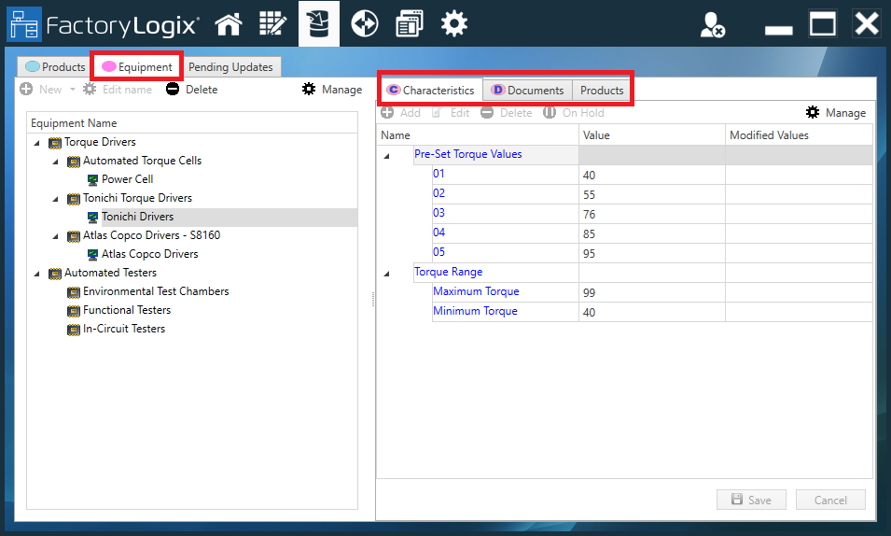Click the Value column header

[652, 135]
